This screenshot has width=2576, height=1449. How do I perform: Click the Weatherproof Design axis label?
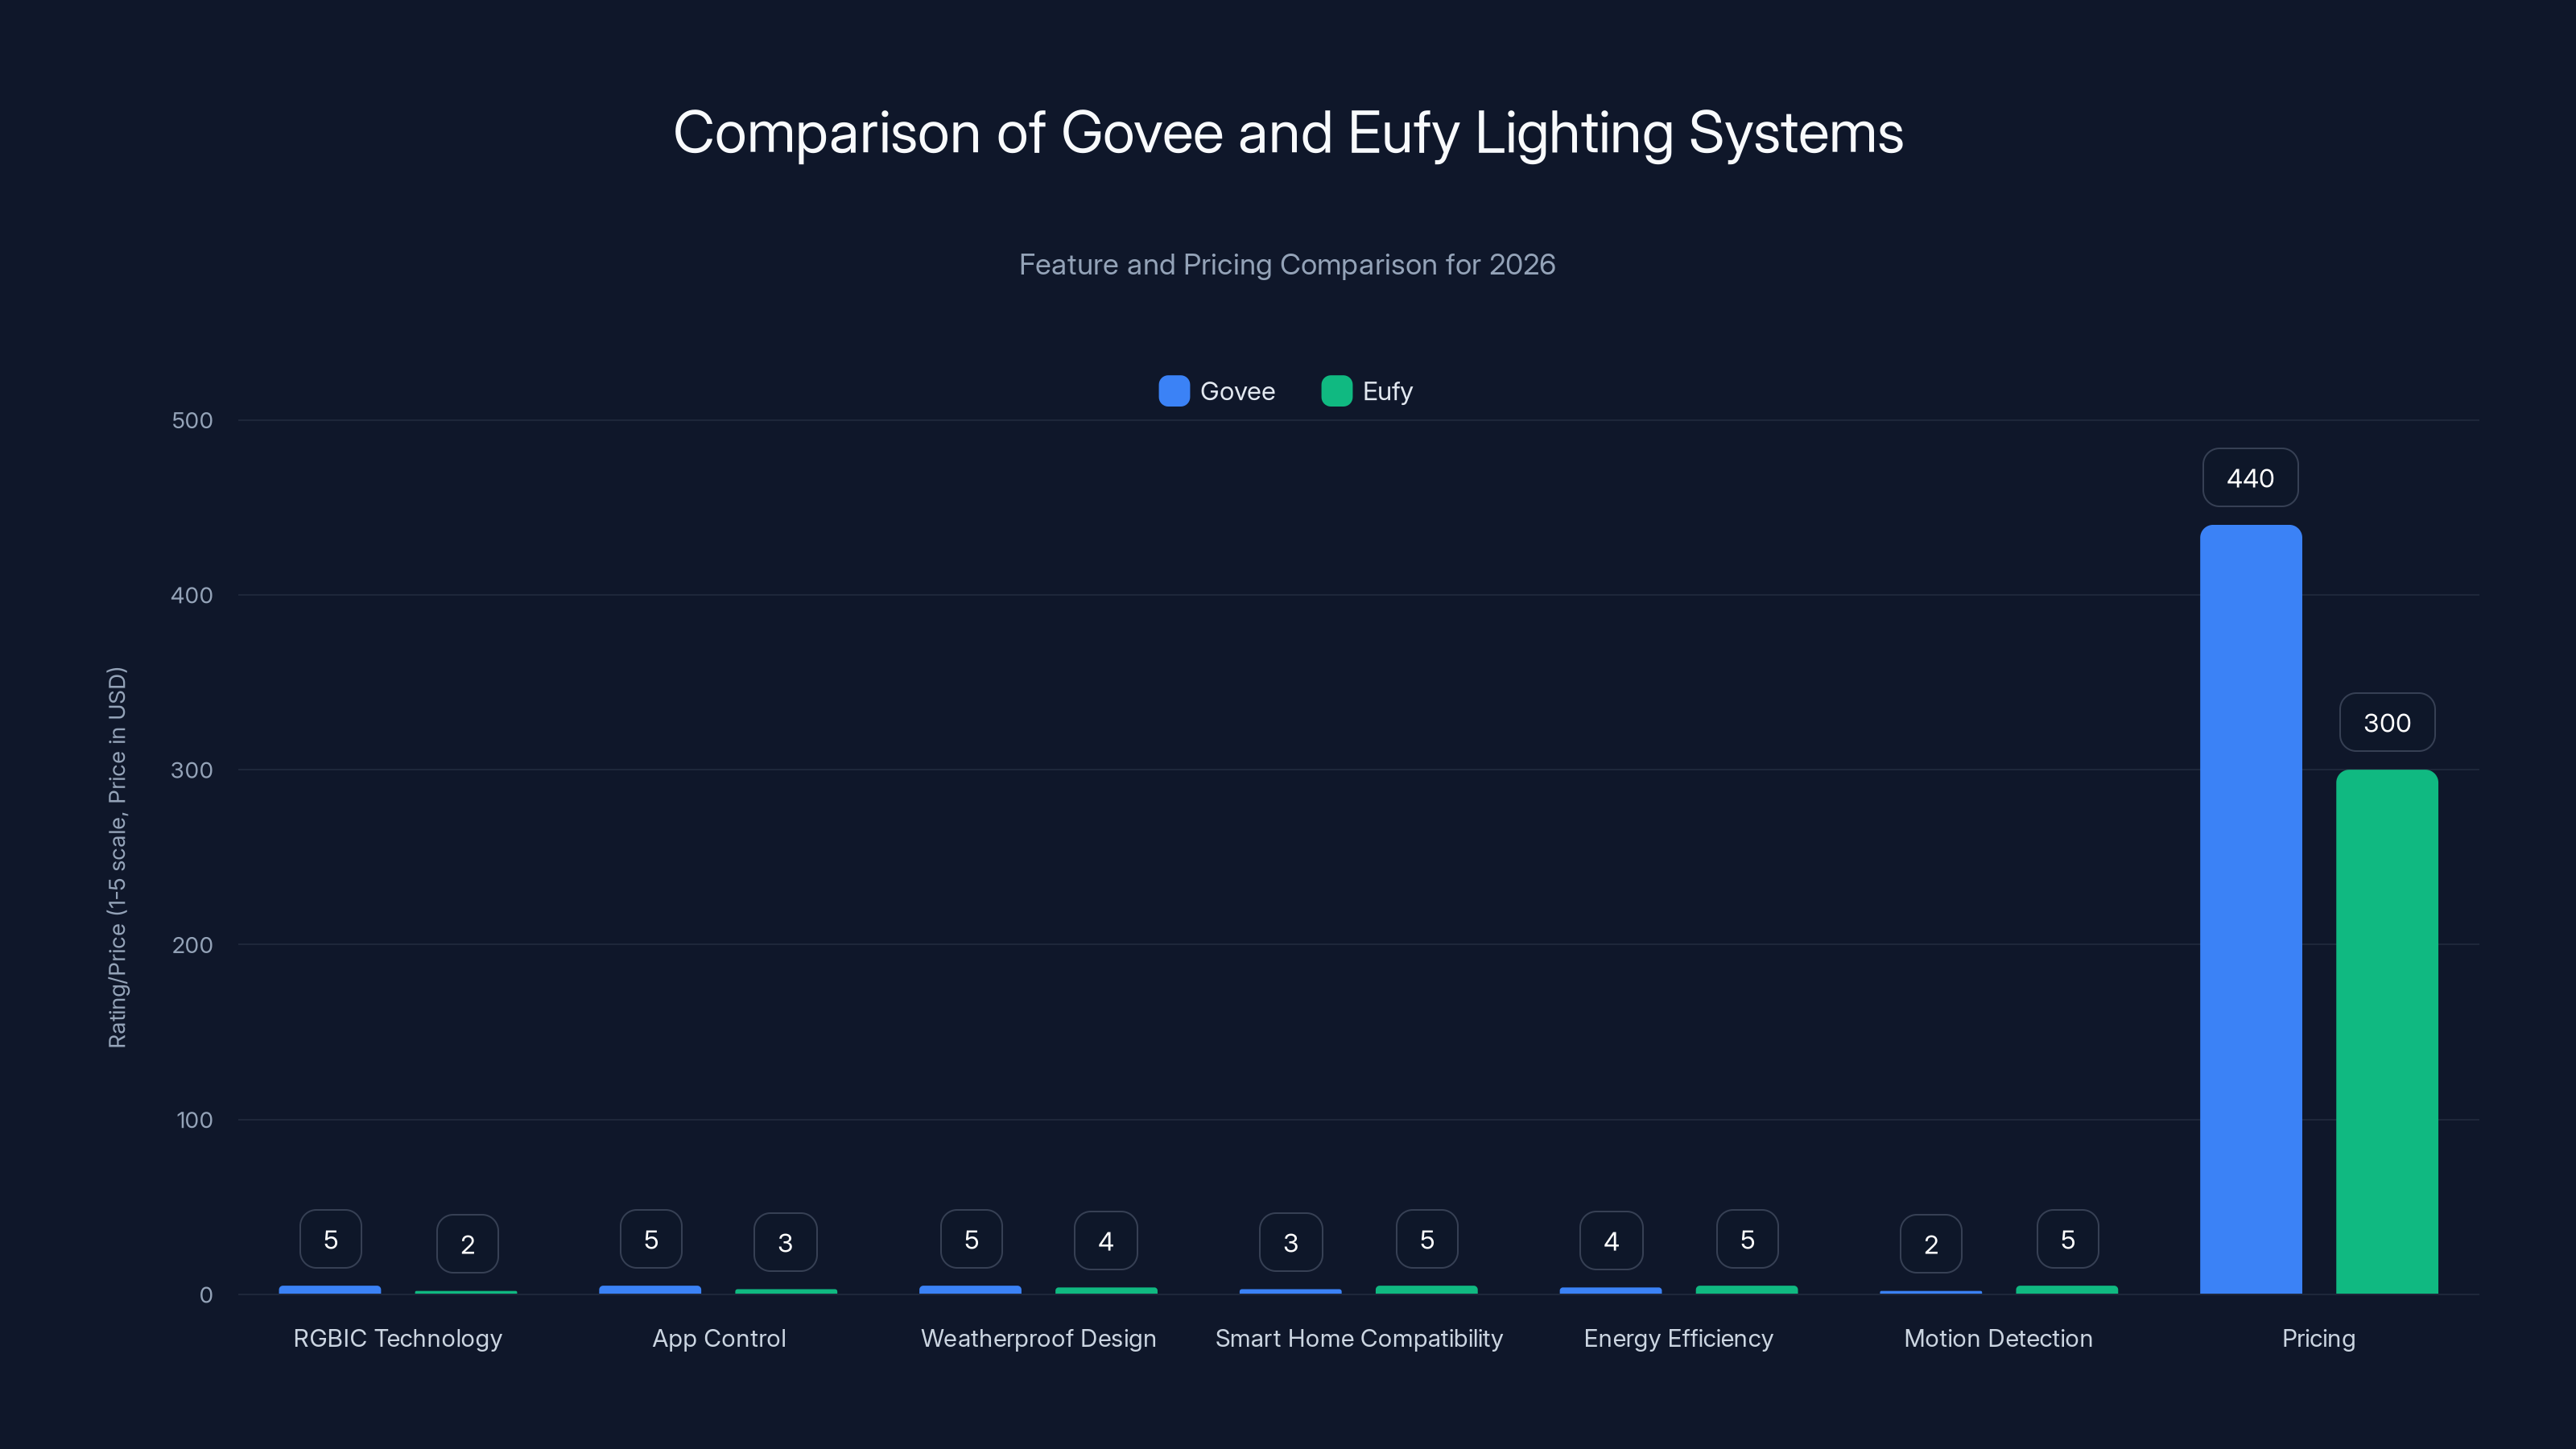coord(1038,1338)
